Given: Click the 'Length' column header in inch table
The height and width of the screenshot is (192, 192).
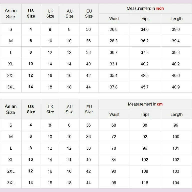Looking at the screenshot, I should coord(176,19).
